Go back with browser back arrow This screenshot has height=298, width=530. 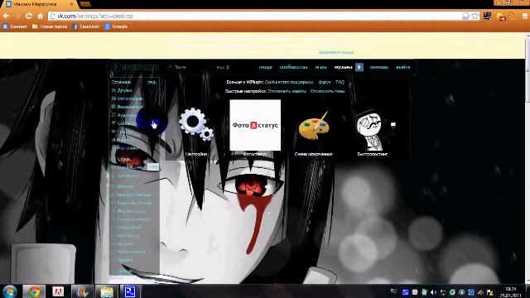pyautogui.click(x=6, y=16)
